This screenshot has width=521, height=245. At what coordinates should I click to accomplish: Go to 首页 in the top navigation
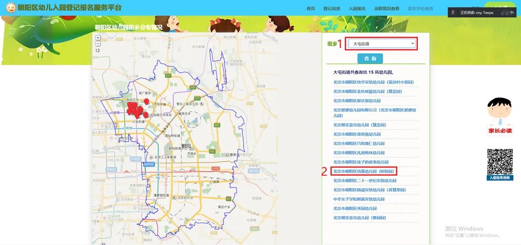tap(311, 9)
